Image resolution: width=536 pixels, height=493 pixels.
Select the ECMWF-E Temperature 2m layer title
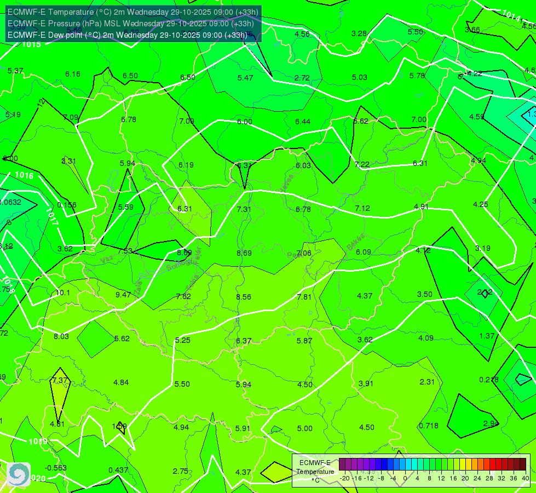(132, 12)
